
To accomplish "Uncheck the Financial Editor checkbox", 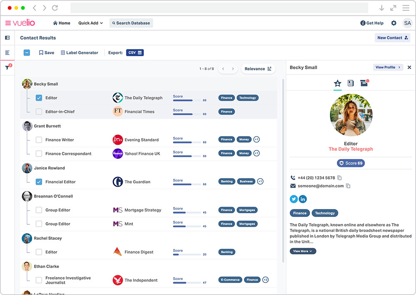I will coord(39,182).
